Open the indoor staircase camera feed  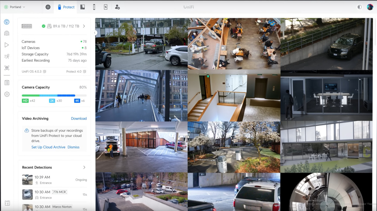tap(234, 96)
